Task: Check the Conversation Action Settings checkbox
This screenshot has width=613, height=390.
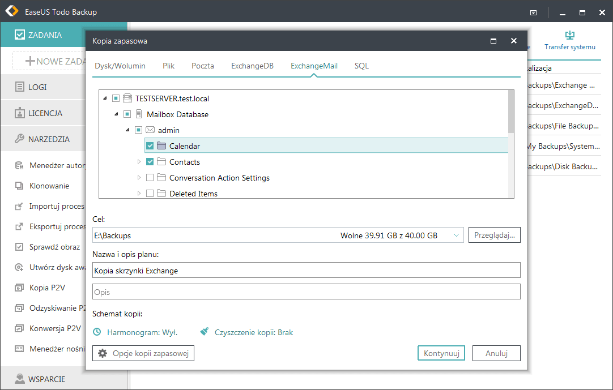Action: pos(150,178)
